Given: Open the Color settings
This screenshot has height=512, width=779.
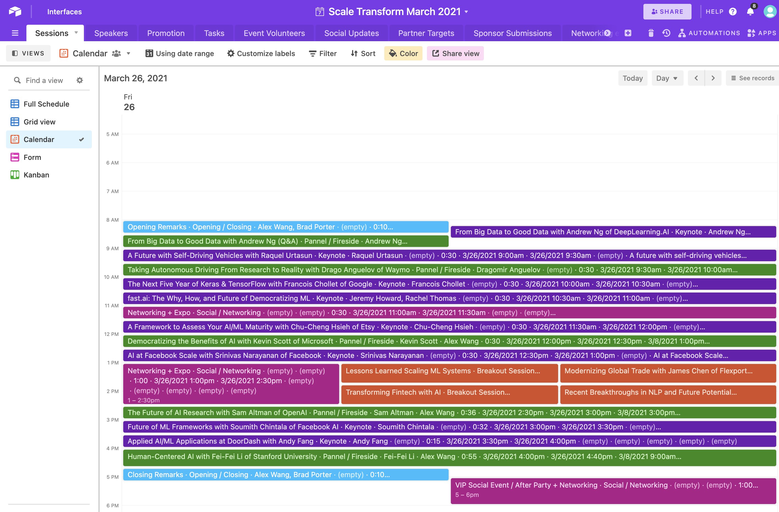Looking at the screenshot, I should point(403,53).
